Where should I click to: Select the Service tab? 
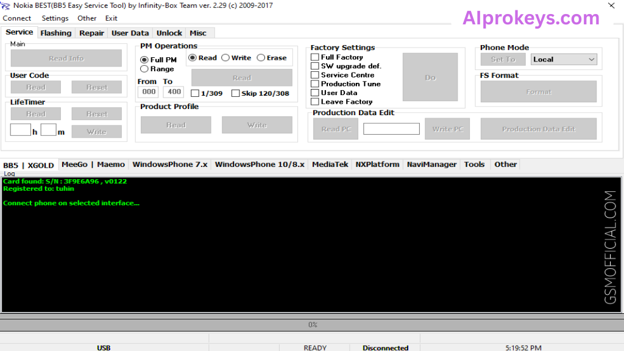coord(19,32)
